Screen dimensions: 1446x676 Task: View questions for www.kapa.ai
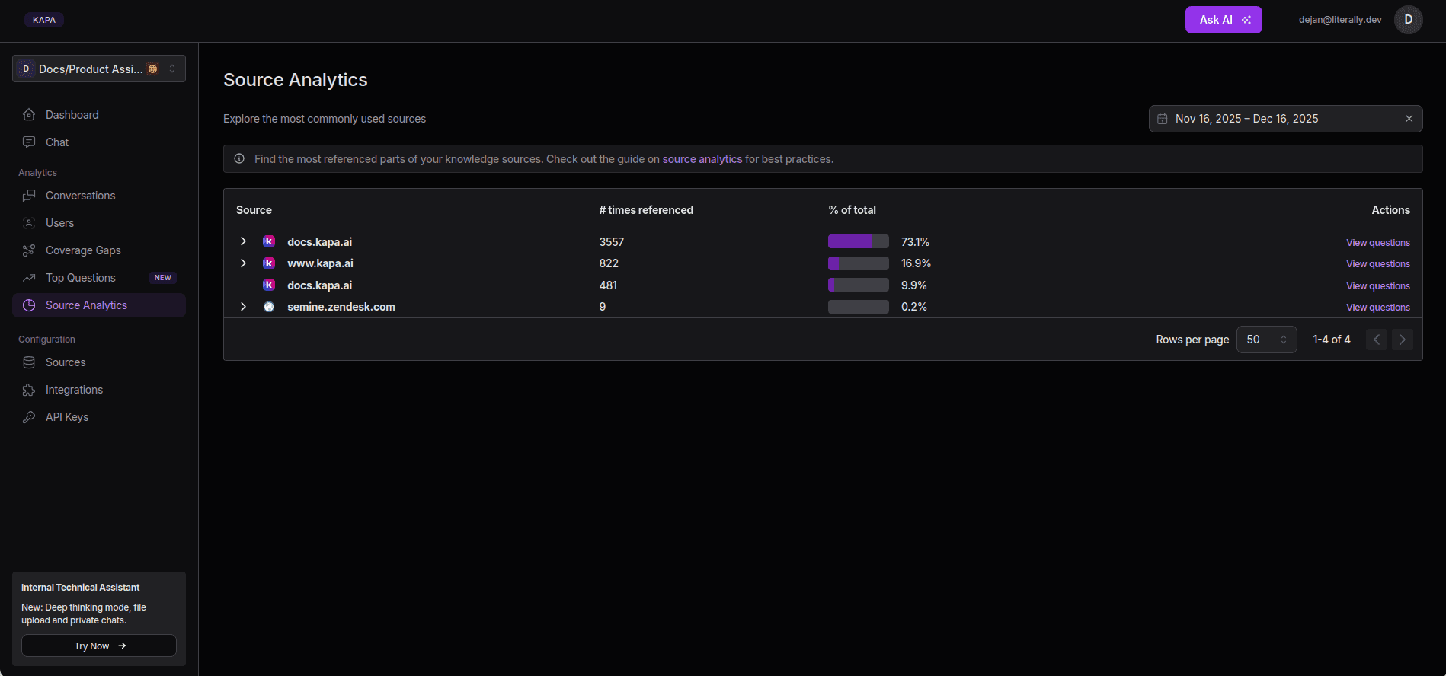1378,264
